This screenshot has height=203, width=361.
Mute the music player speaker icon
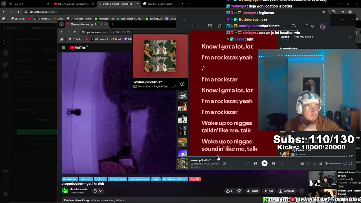326,163
